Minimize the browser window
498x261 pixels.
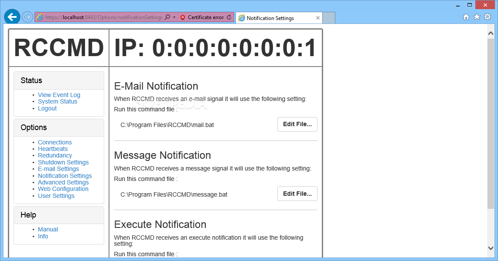tap(458, 5)
